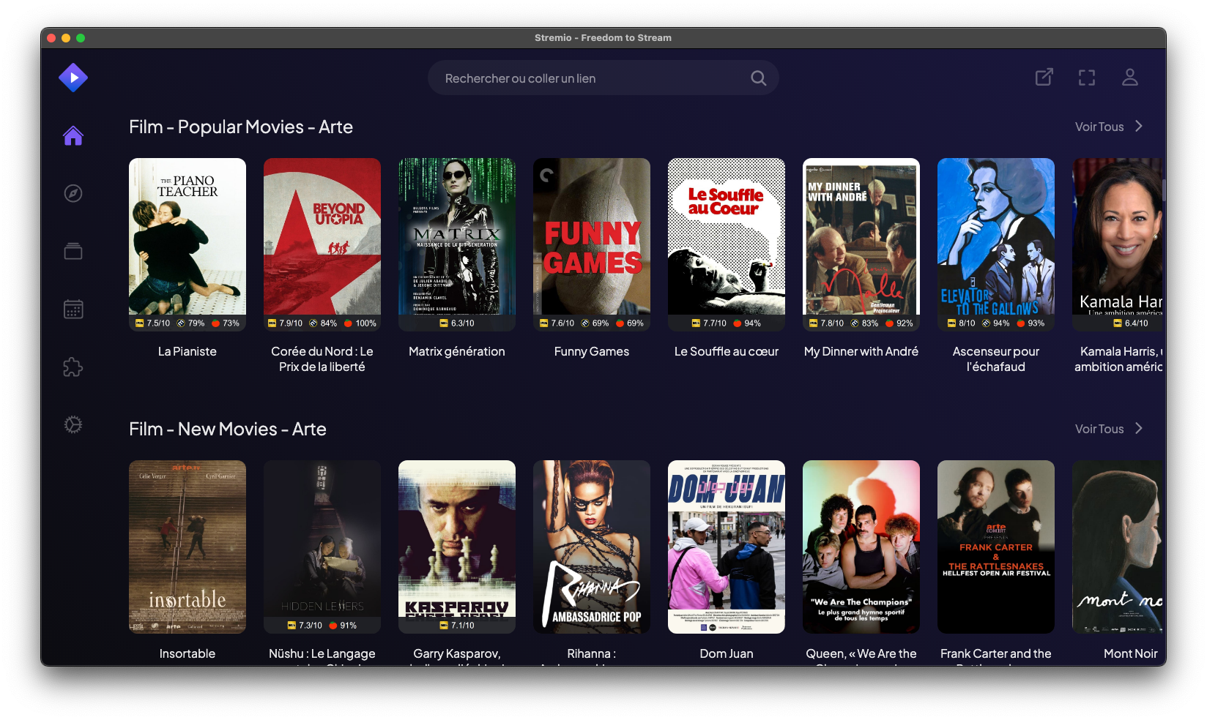The width and height of the screenshot is (1207, 720).
Task: Open Settings gear icon in sidebar
Action: [x=73, y=424]
